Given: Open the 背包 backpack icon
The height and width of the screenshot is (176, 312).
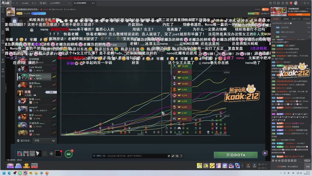Looking at the screenshot, I should click(x=255, y=165).
